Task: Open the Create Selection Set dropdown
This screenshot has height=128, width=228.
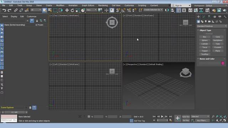Action: pyautogui.click(x=153, y=10)
